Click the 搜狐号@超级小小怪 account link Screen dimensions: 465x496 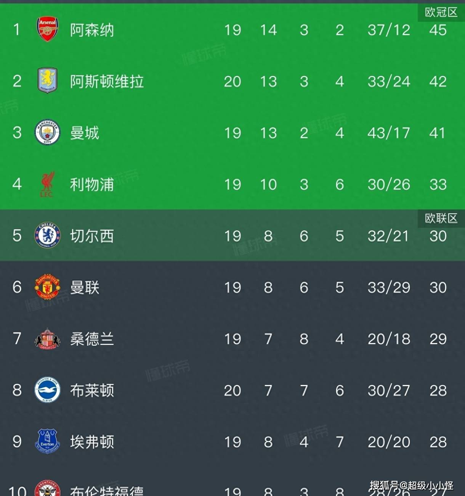coord(411,485)
